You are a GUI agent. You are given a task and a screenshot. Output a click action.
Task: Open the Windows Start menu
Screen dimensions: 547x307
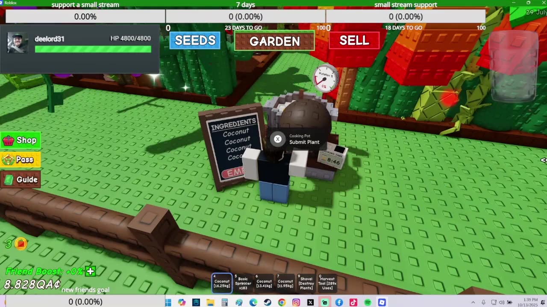168,302
